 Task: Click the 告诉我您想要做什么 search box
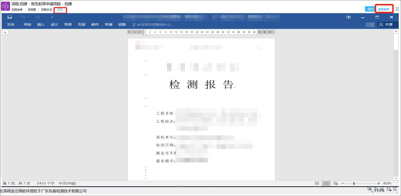coord(155,25)
